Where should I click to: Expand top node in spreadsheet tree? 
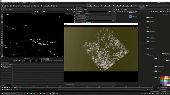[x=2, y=66]
